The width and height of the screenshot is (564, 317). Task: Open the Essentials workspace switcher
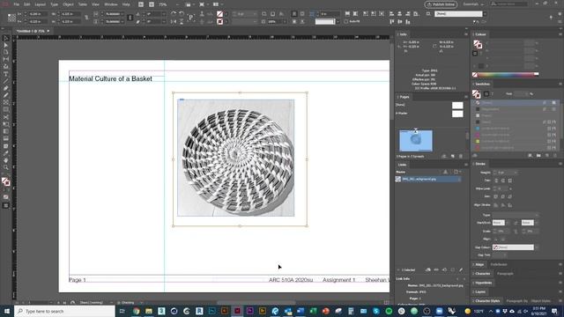(473, 4)
